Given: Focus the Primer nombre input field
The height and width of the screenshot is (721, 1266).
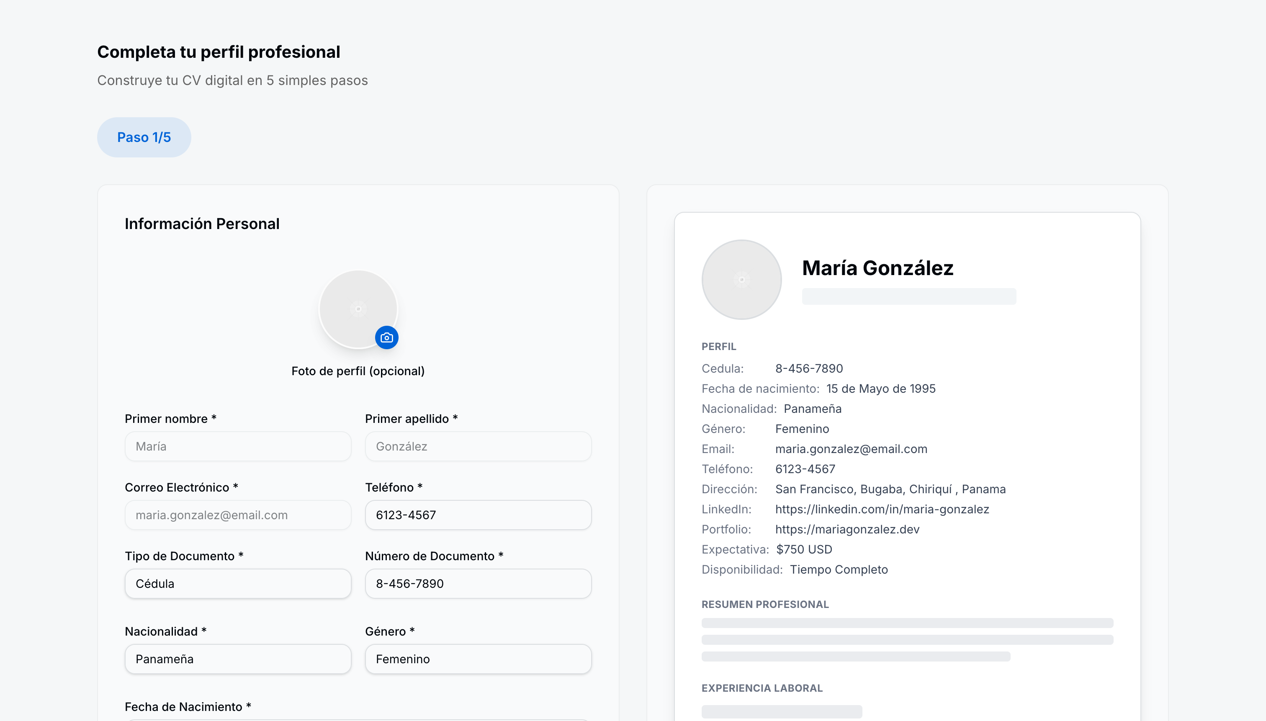Looking at the screenshot, I should point(238,446).
